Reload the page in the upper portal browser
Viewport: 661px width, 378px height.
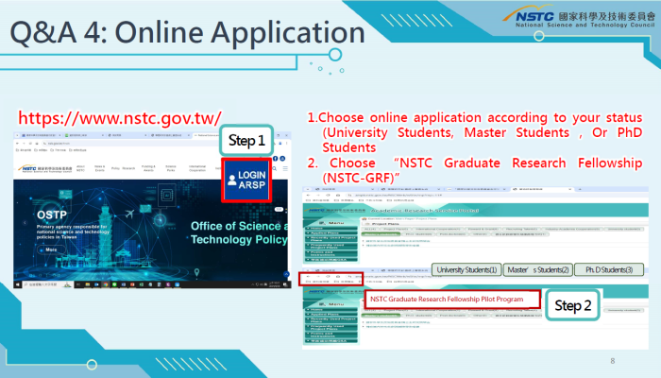[x=328, y=196]
